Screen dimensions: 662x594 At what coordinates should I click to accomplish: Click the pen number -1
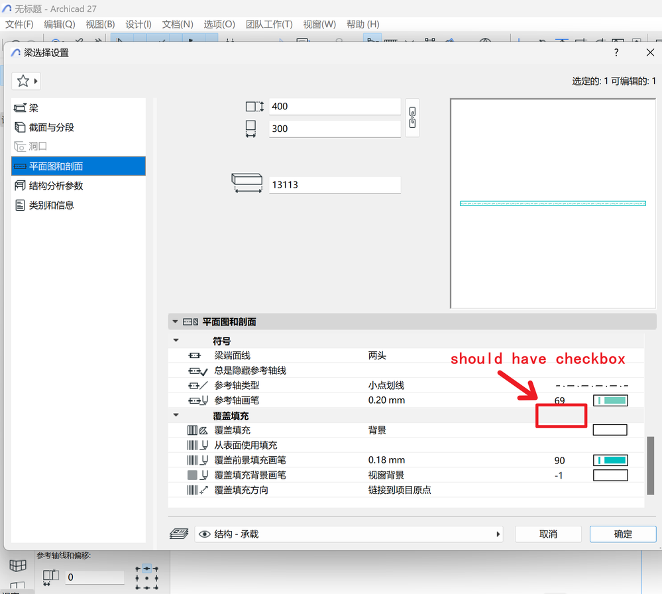point(559,476)
